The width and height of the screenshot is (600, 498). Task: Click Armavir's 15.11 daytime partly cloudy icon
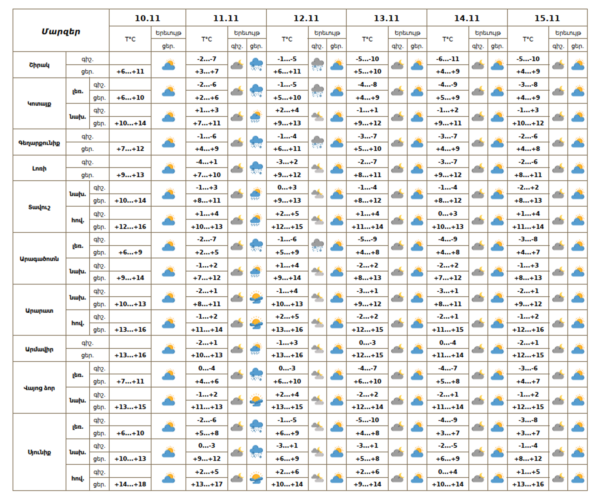(x=577, y=349)
